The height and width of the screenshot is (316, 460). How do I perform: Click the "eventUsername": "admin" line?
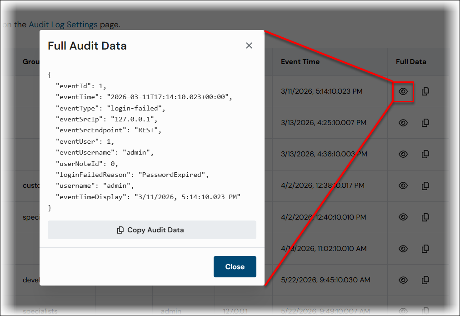coord(105,152)
